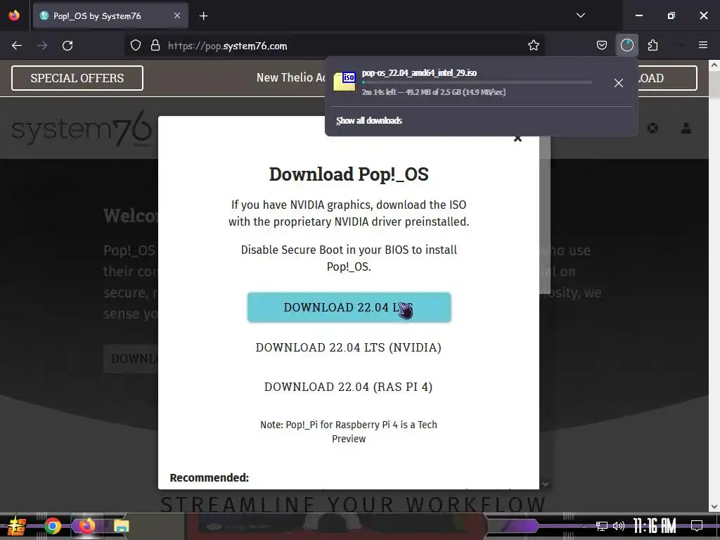Close the Download Pop!_OS dialog
The image size is (720, 540).
(x=517, y=139)
